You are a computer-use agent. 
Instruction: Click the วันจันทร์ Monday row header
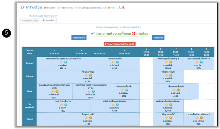pyautogui.click(x=30, y=63)
